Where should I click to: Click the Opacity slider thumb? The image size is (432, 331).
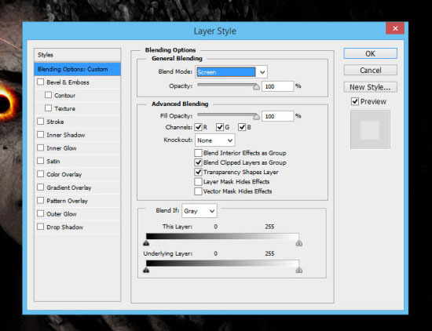pos(257,87)
